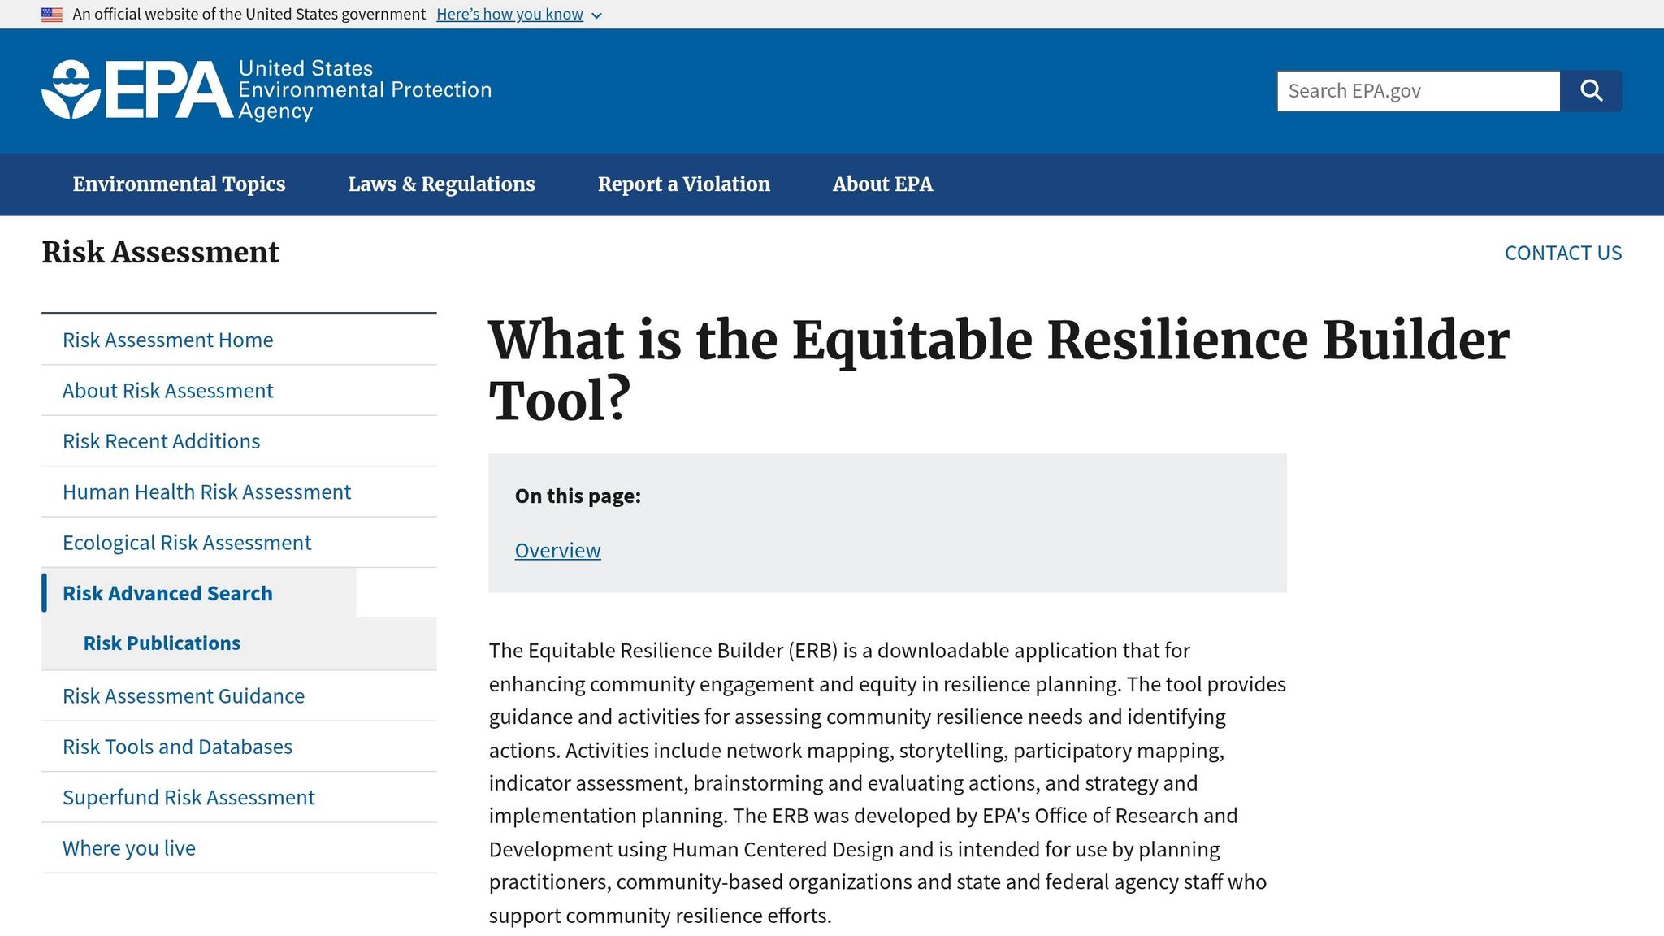Click the US flag icon in the banner
Screen dimensions: 1664x936
click(52, 15)
